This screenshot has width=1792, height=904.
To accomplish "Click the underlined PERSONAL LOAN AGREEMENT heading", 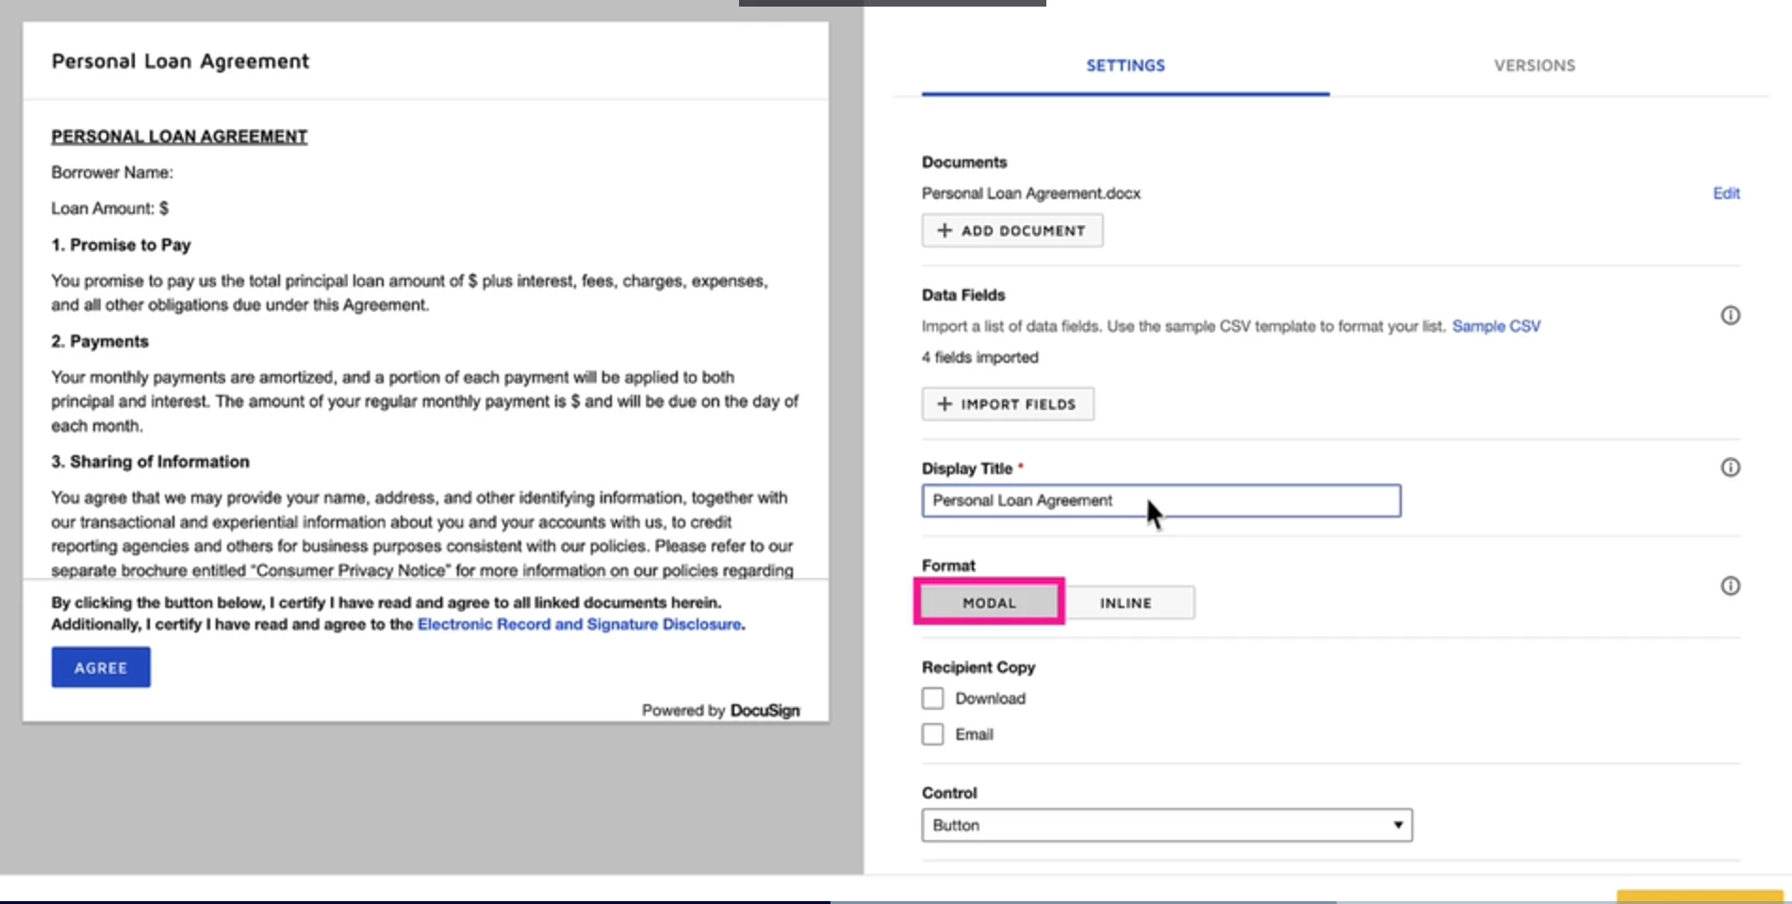I will click(179, 137).
